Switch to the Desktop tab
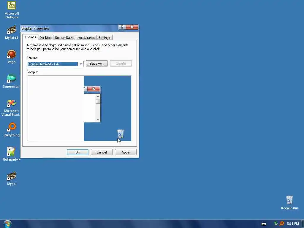Screen dimensions: 304x228 45,38
